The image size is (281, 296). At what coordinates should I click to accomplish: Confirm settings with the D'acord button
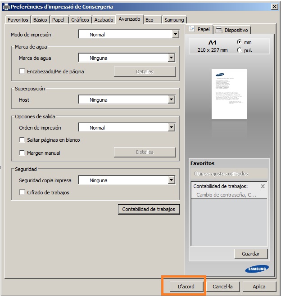186,287
